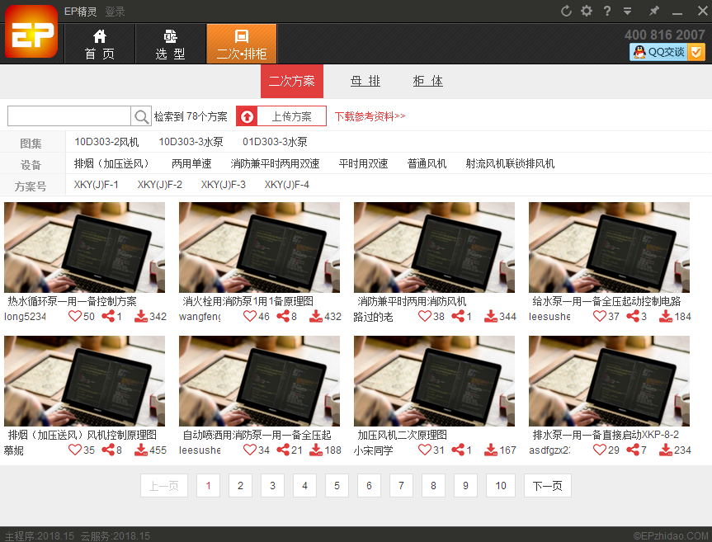Go to page 2
This screenshot has height=542, width=712.
pyautogui.click(x=240, y=486)
